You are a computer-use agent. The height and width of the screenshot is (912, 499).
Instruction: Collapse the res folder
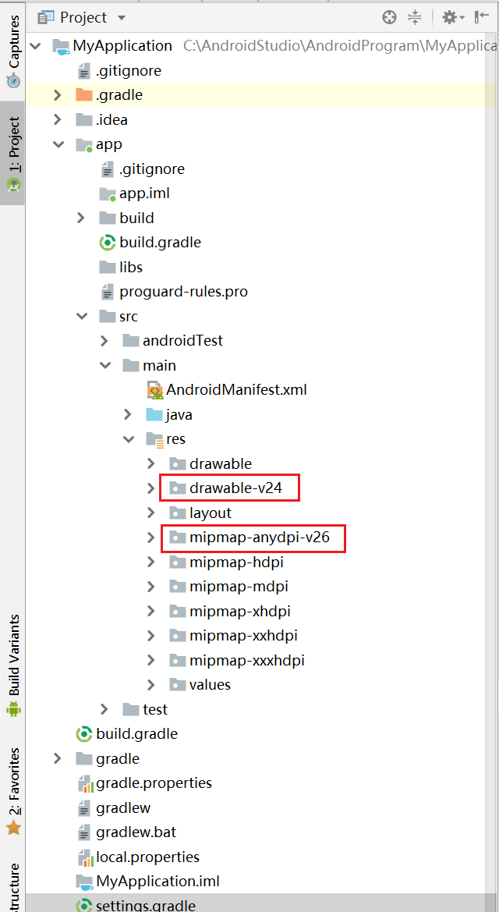click(128, 438)
